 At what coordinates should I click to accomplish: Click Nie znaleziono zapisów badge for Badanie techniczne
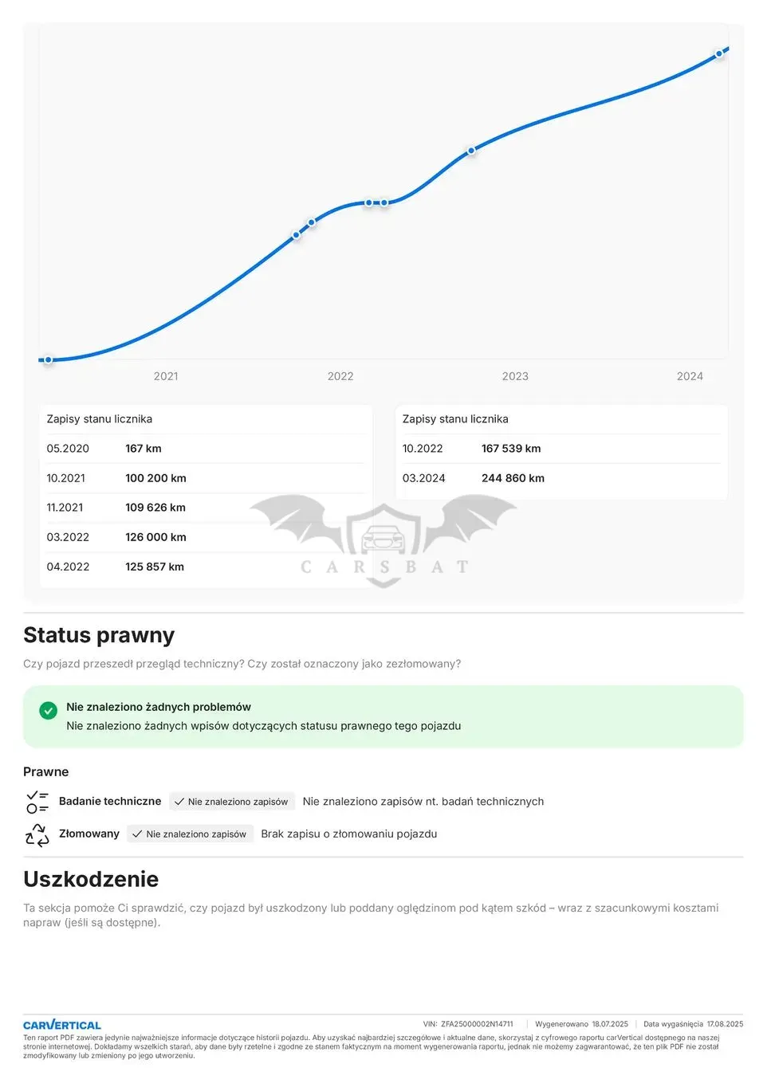coord(232,802)
